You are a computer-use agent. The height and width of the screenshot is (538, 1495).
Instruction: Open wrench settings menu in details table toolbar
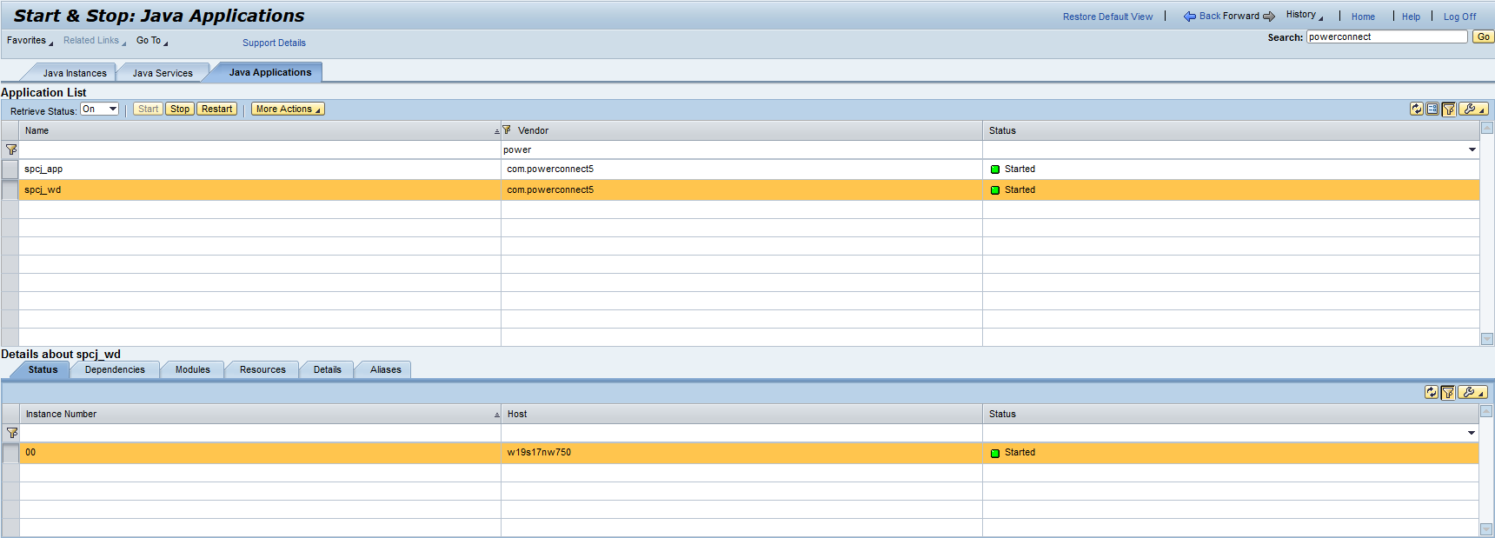pos(1472,392)
